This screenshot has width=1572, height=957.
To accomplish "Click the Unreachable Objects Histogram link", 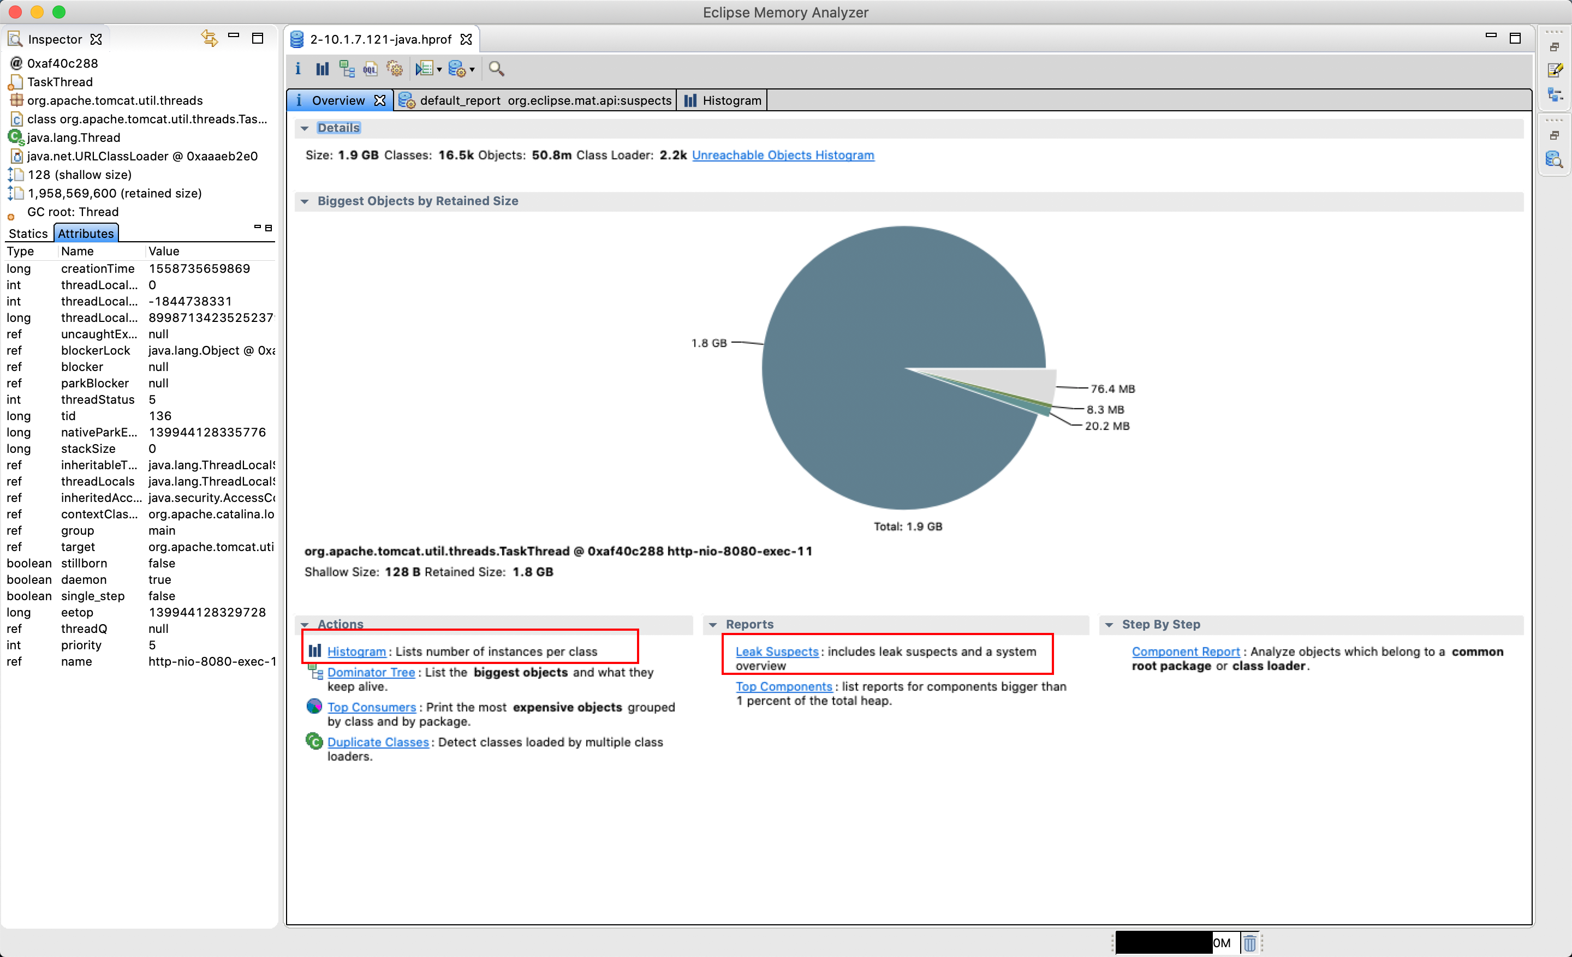I will (x=783, y=155).
